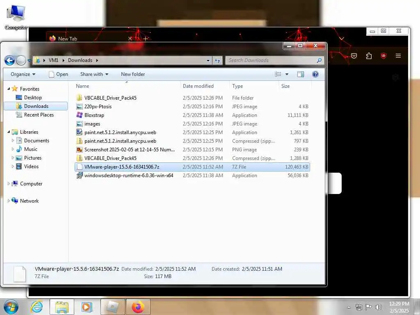
Task: Select Recent Places in Favorites
Action: click(x=39, y=115)
